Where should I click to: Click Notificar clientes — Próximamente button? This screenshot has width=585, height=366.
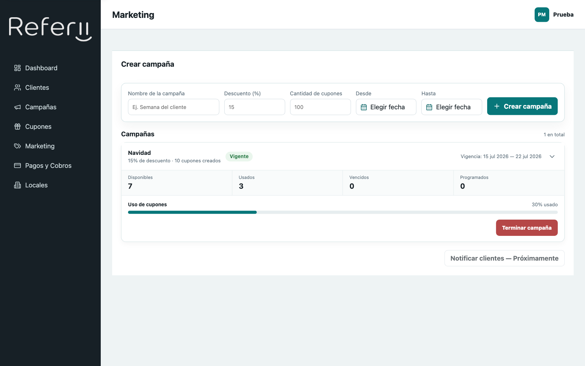[504, 258]
